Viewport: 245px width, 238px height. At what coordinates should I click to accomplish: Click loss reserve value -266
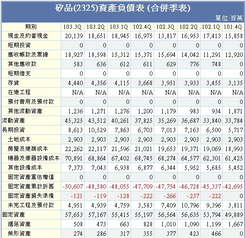[170, 196]
